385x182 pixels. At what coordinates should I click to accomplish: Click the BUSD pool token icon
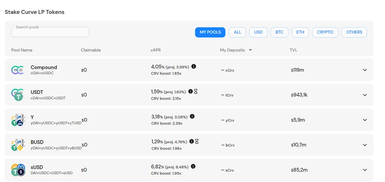pos(18,145)
